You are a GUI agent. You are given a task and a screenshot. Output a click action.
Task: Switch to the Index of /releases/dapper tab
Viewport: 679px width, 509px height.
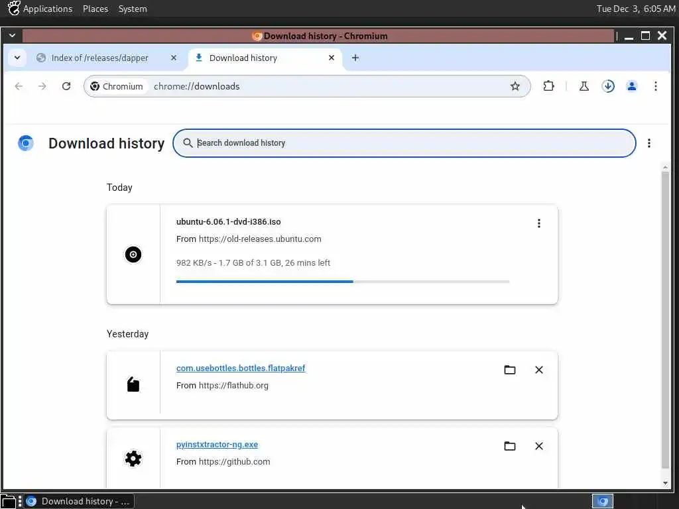pos(107,58)
